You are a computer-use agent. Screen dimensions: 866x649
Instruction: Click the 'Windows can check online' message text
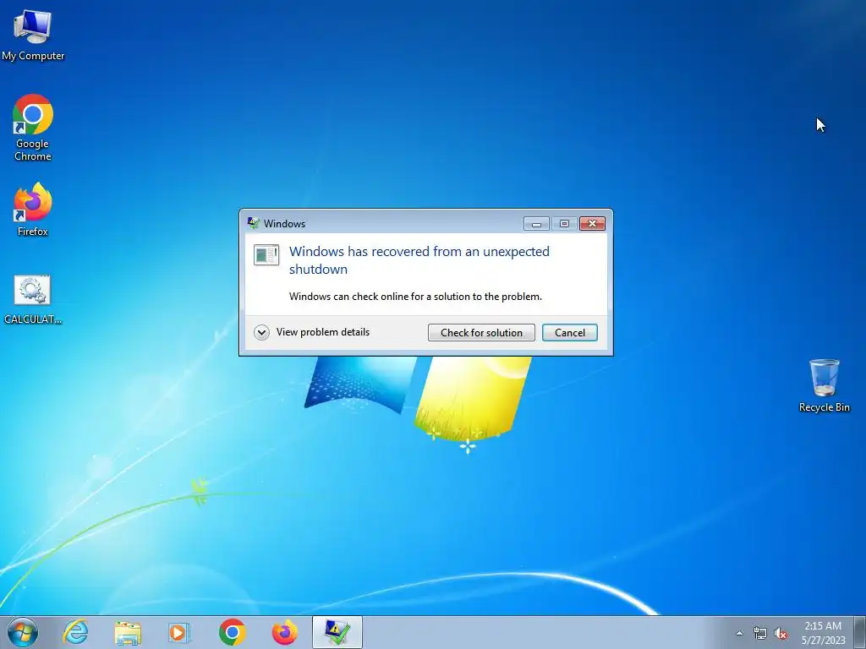click(415, 297)
